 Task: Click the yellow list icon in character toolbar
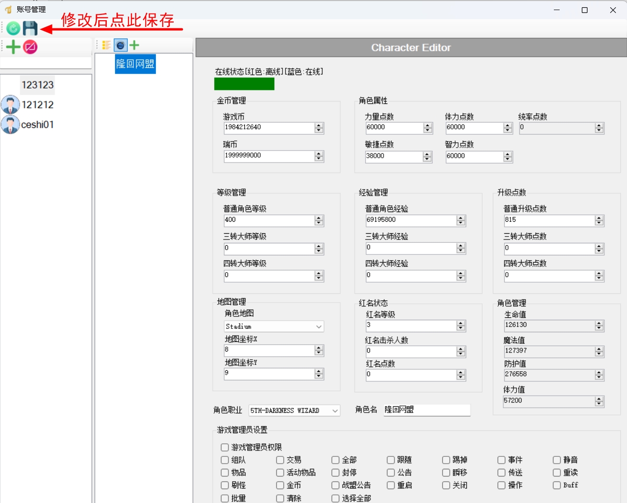(x=106, y=45)
